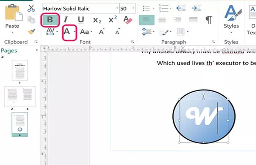
Task: Click the Decrease Indent icon
Action: (181, 8)
